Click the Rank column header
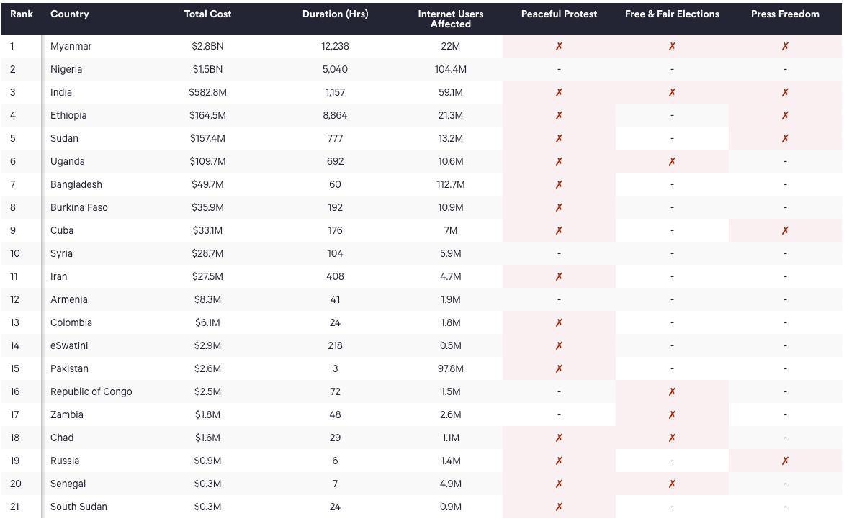This screenshot has height=521, width=844. point(22,14)
